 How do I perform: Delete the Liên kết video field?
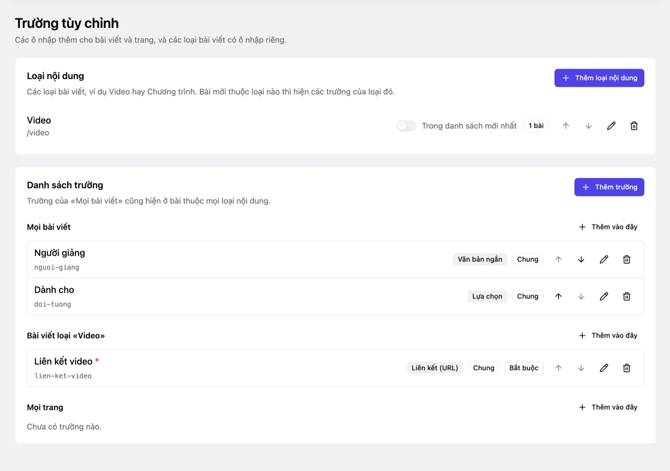(626, 368)
